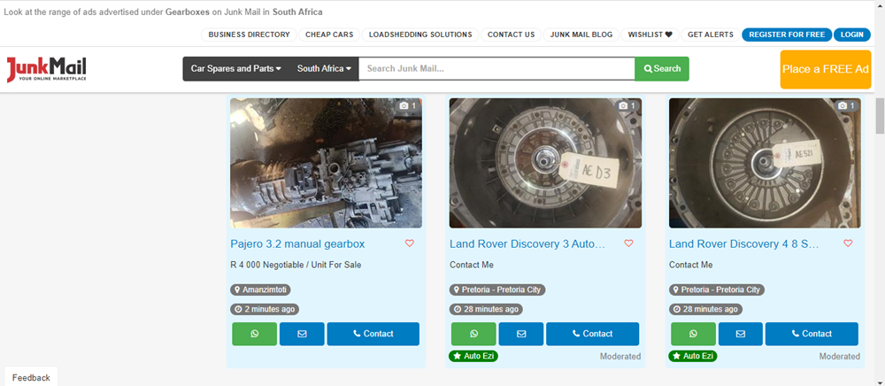Go to Loadshedding Solutions page
Screen dimensions: 885x386
pyautogui.click(x=420, y=35)
